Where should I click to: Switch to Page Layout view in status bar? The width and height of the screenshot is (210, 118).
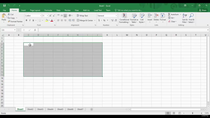pos(174,113)
